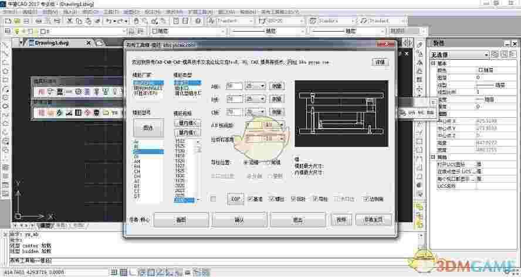This screenshot has width=521, height=277.
Task: Close the Drawing1.dwg tab with its X
Action: [89, 43]
